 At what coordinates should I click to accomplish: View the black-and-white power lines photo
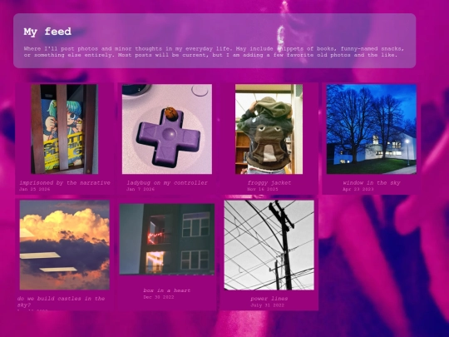click(269, 245)
